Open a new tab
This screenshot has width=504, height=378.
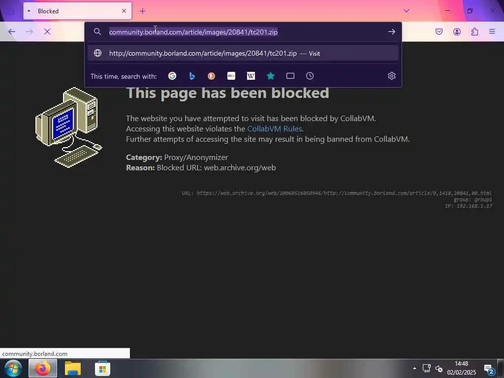pos(142,11)
